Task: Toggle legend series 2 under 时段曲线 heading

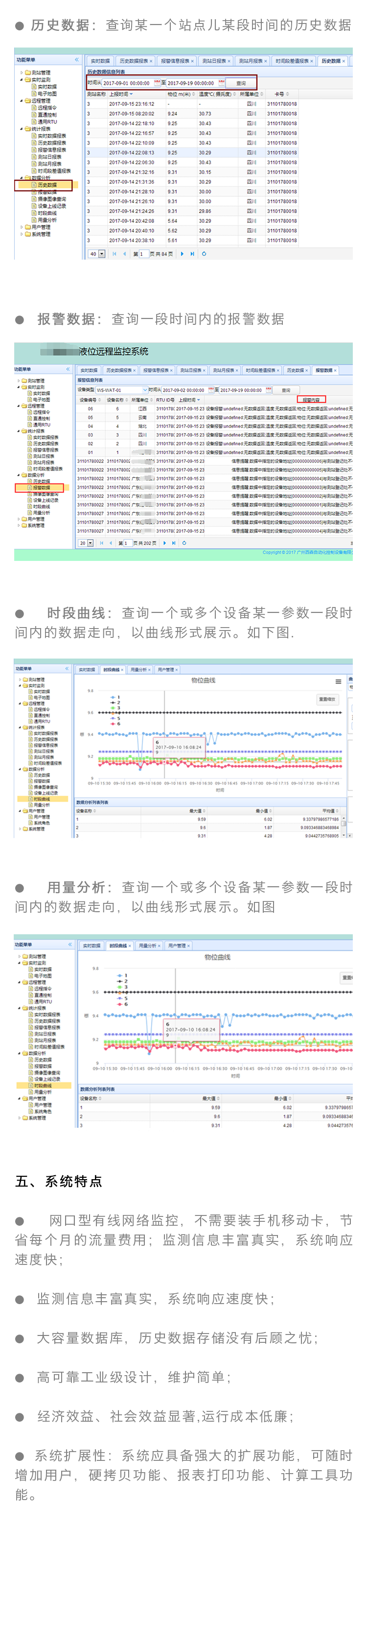Action: tap(115, 702)
